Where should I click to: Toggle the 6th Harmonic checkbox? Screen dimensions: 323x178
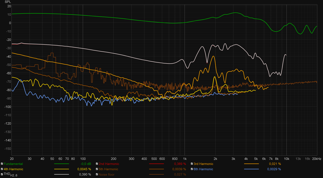[192, 169]
